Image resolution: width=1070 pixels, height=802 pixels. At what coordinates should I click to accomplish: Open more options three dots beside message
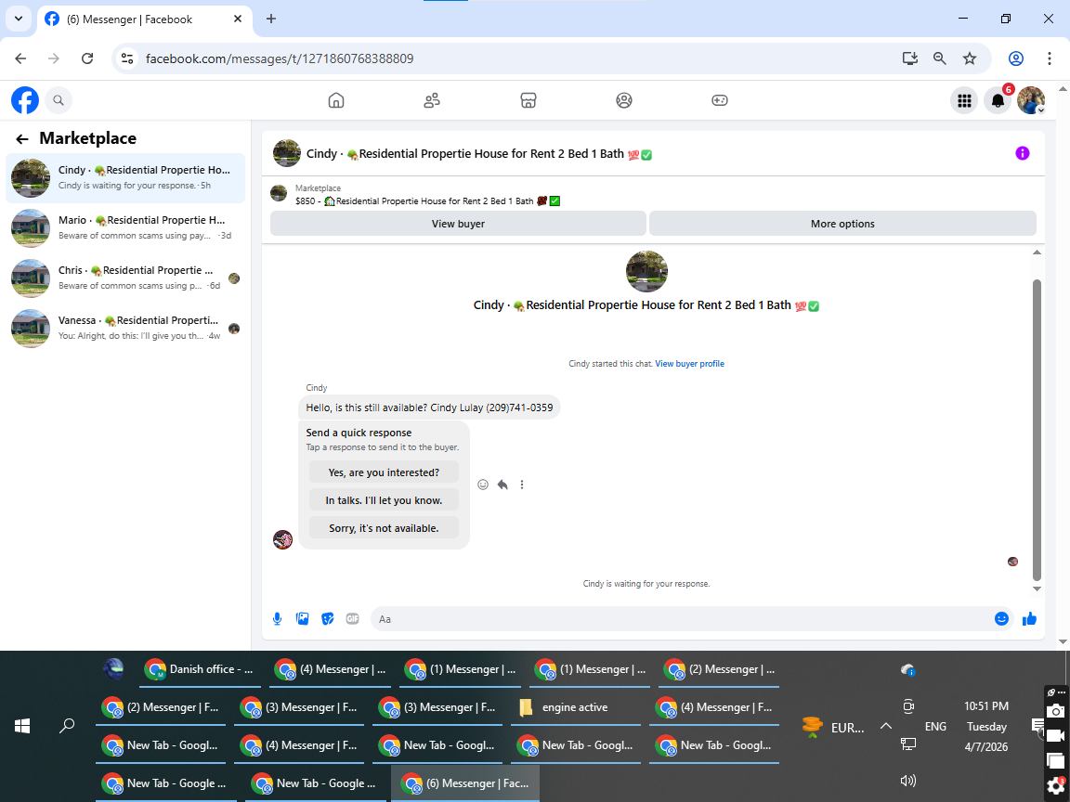tap(522, 485)
